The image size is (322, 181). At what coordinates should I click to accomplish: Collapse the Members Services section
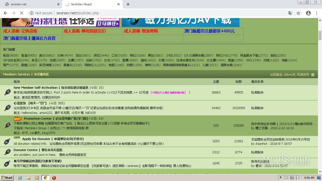(313, 75)
